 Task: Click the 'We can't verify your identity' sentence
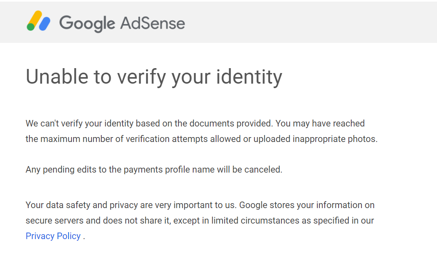[x=149, y=123]
